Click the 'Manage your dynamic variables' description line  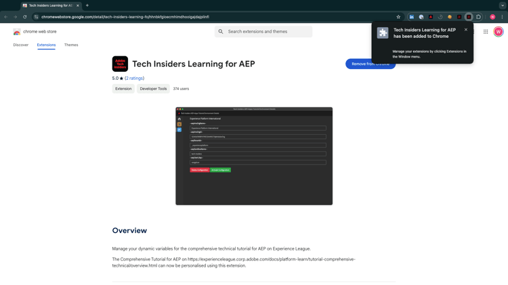coord(211,248)
